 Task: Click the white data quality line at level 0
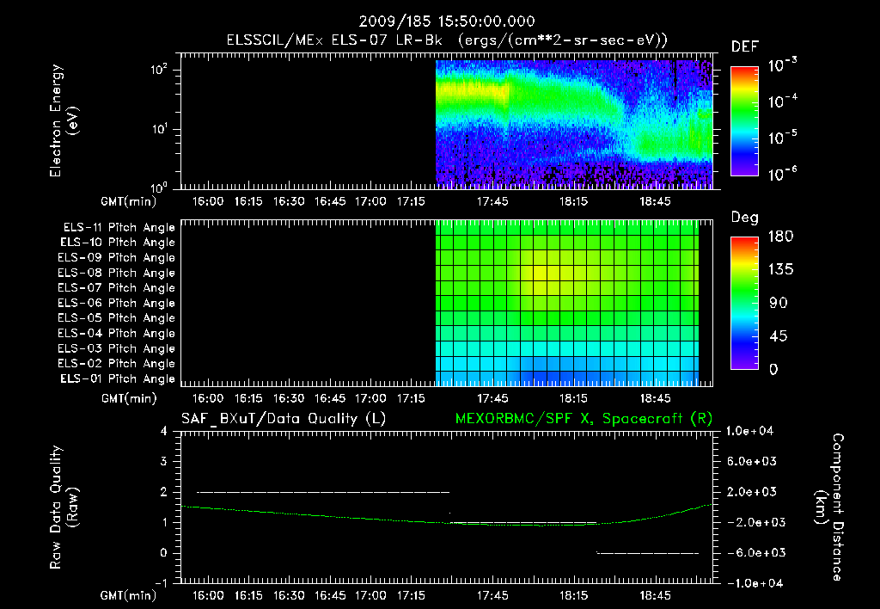(648, 553)
